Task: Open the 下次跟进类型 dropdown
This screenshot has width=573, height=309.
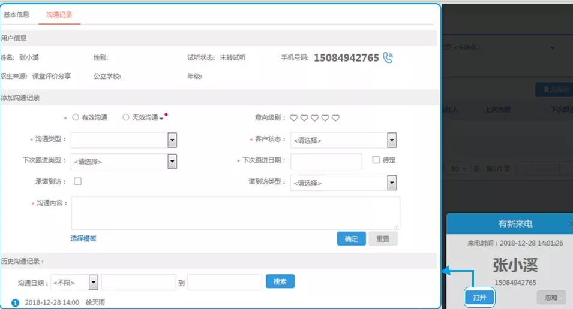Action: 172,161
